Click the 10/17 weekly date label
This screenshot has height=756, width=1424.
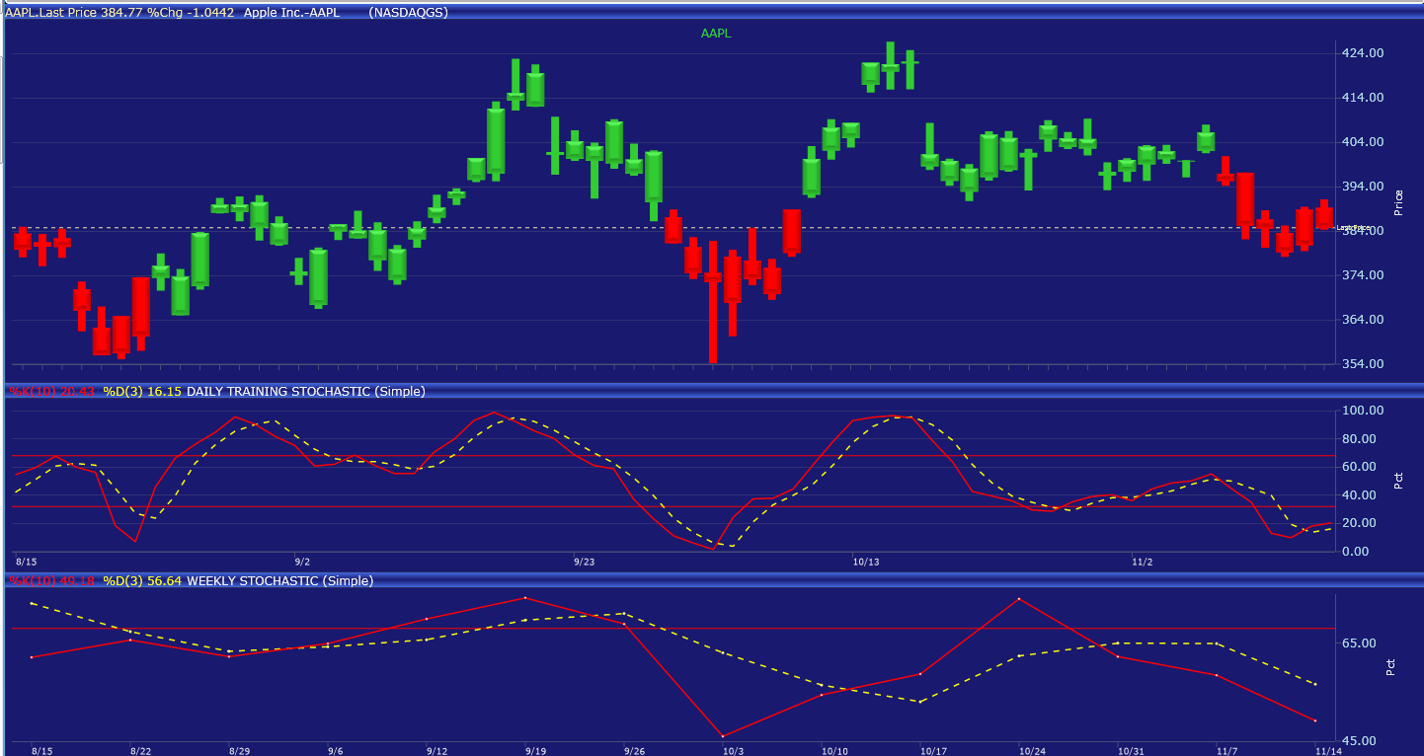(x=933, y=751)
